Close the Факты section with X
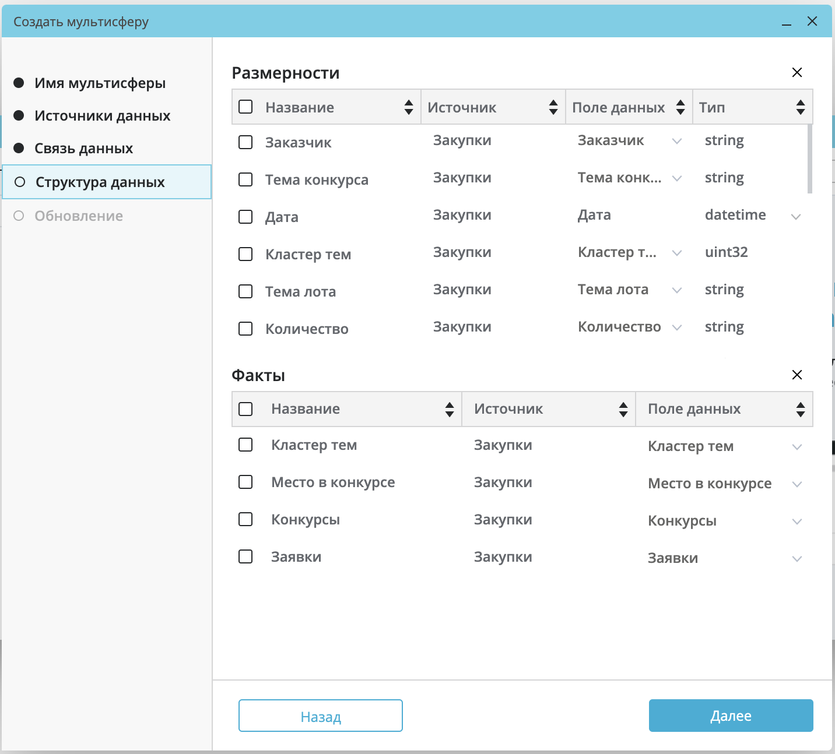Viewport: 835px width, 754px height. (797, 375)
